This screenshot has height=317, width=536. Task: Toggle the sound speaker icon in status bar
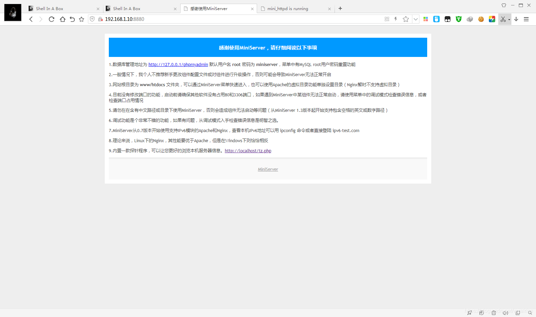tap(505, 313)
